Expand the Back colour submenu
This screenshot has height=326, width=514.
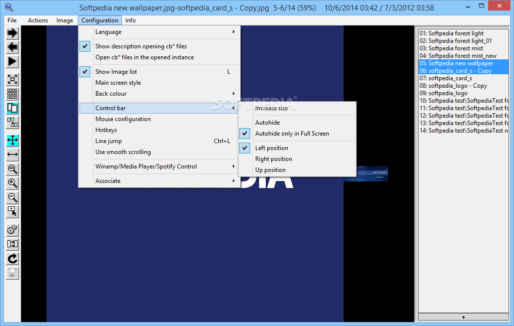pyautogui.click(x=159, y=94)
